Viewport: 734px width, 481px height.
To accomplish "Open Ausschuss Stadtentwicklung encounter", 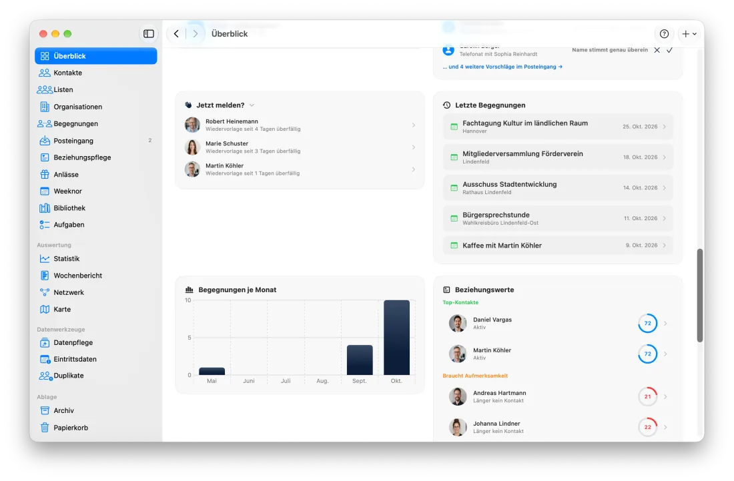I will point(558,187).
